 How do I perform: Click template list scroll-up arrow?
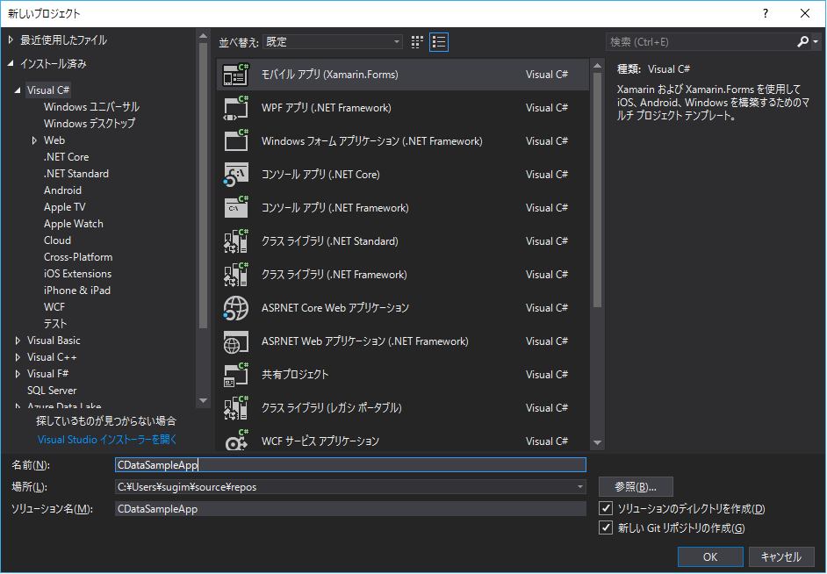[597, 66]
